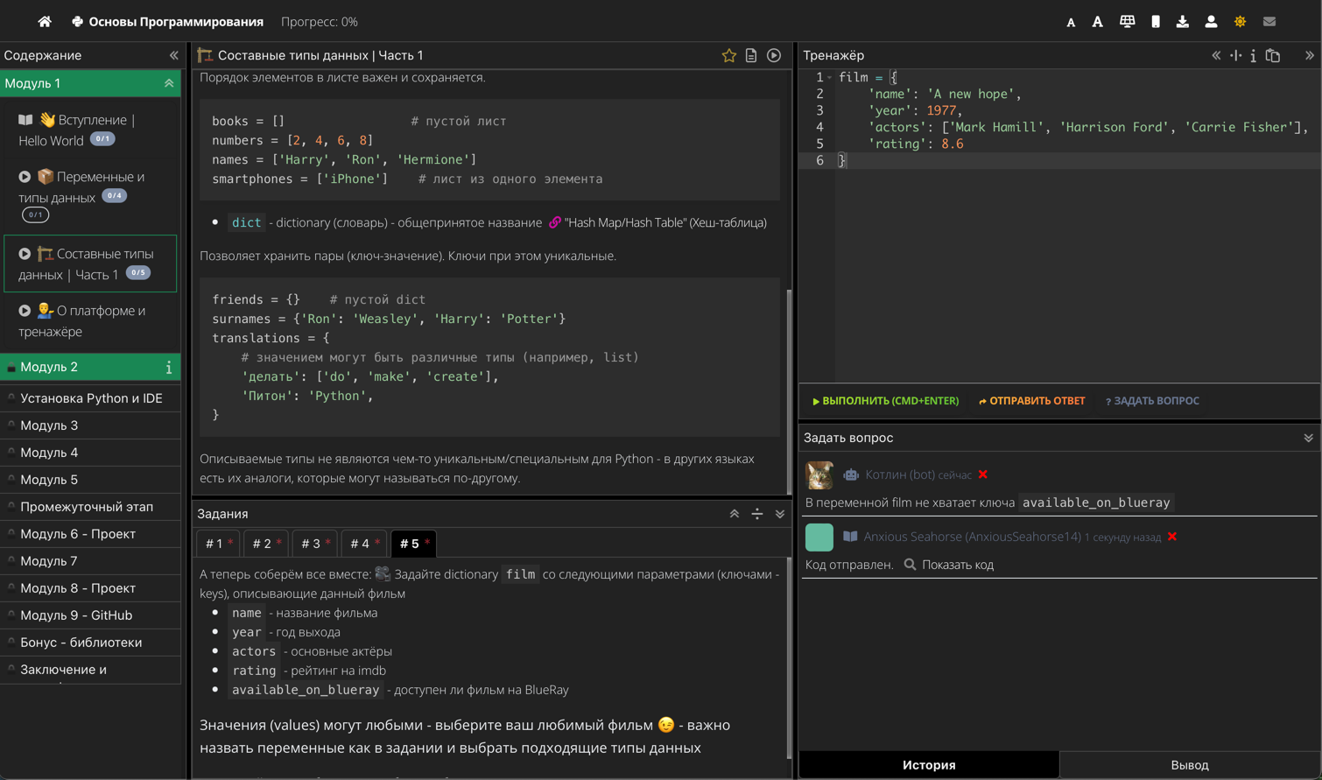Click the trainer info icon

(x=1254, y=55)
